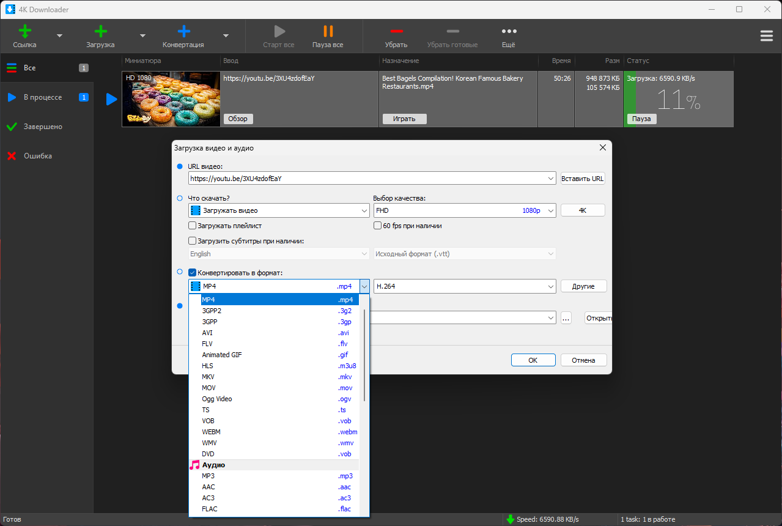This screenshot has height=526, width=782.
Task: Click the red minus Убрать icon
Action: (x=396, y=32)
